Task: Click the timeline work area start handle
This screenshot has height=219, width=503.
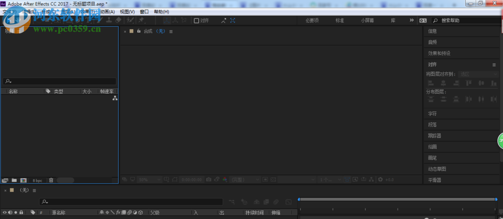Action: [299, 199]
